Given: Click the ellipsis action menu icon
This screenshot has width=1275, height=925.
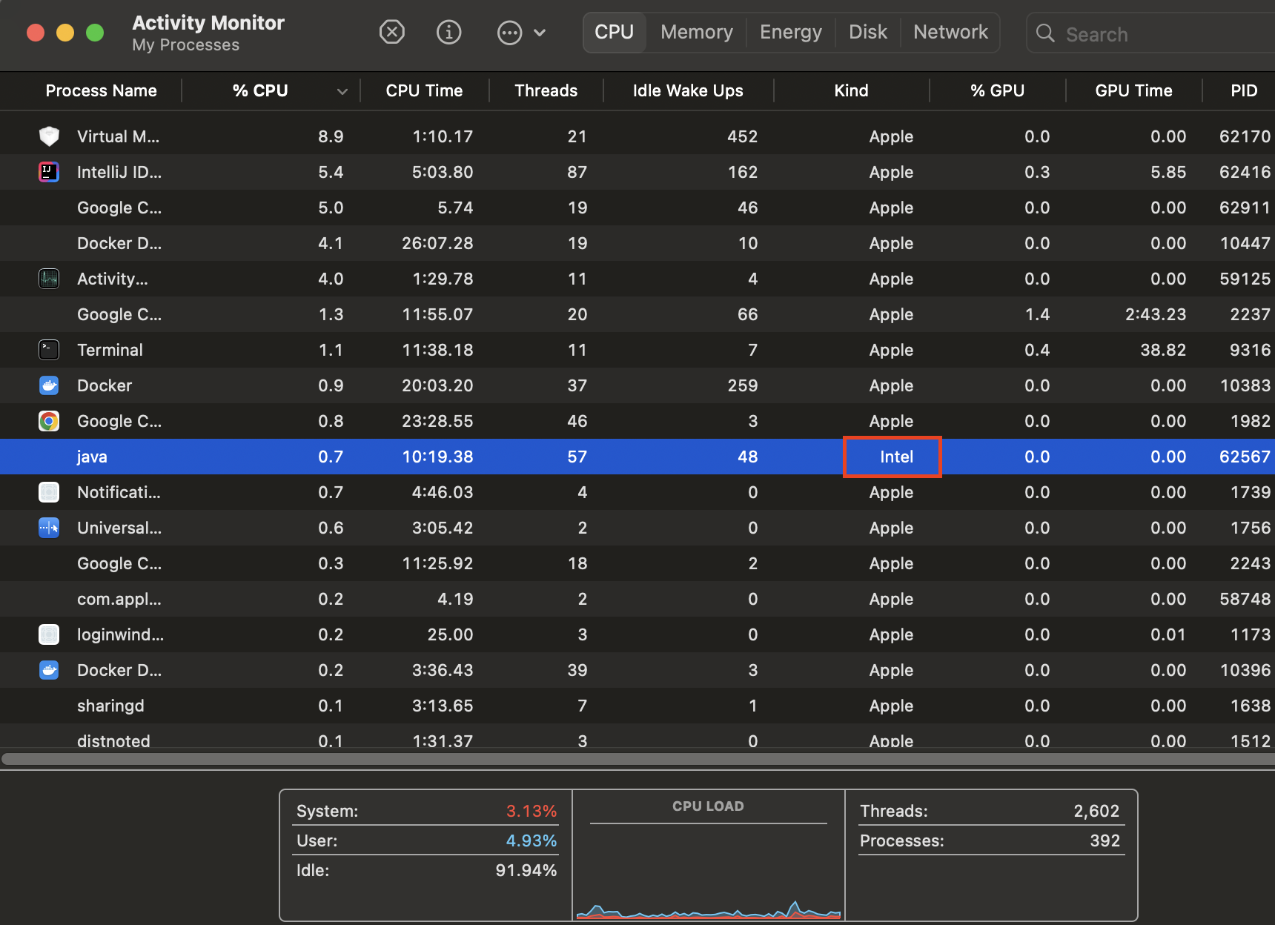Looking at the screenshot, I should point(509,33).
